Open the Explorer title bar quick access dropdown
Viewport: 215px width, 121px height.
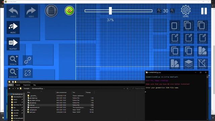tap(17, 82)
